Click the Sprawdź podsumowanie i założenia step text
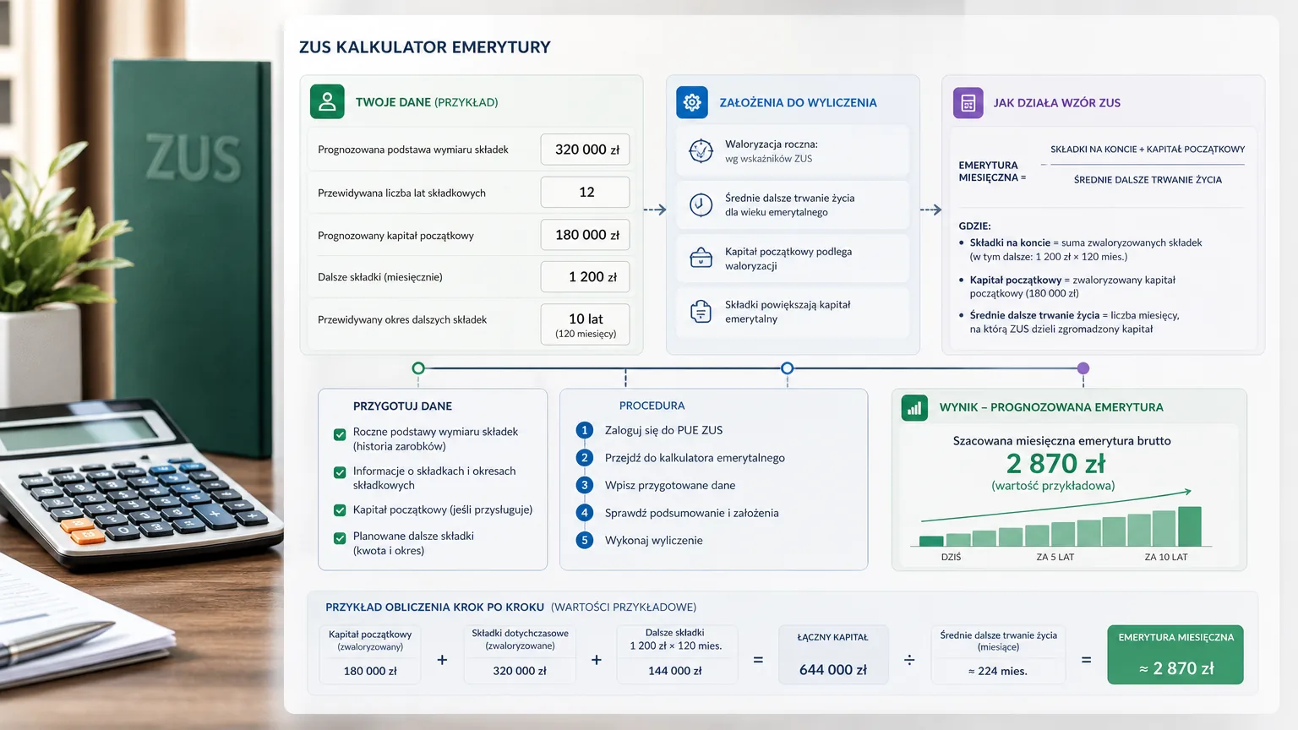 point(692,513)
